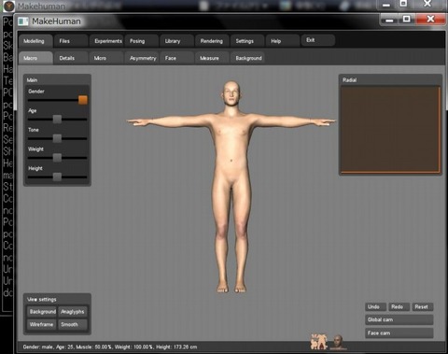
Task: Maximize the MakeHuman window
Action: tap(407, 20)
